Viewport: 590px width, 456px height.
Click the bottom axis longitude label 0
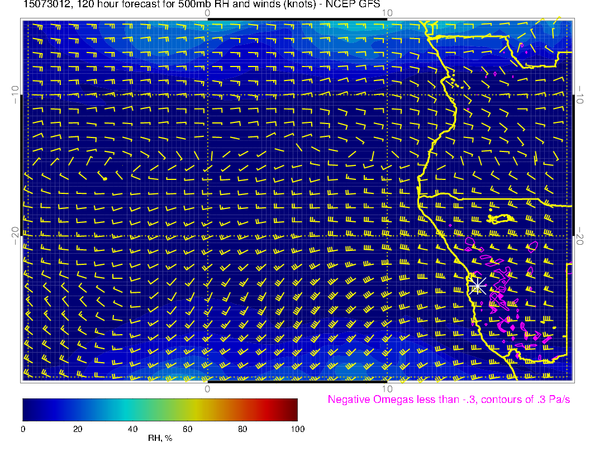tap(207, 388)
